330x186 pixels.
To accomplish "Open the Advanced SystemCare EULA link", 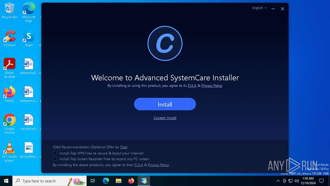I will (192, 86).
